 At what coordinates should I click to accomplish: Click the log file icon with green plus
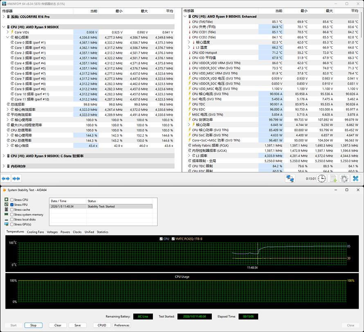tap(333, 178)
